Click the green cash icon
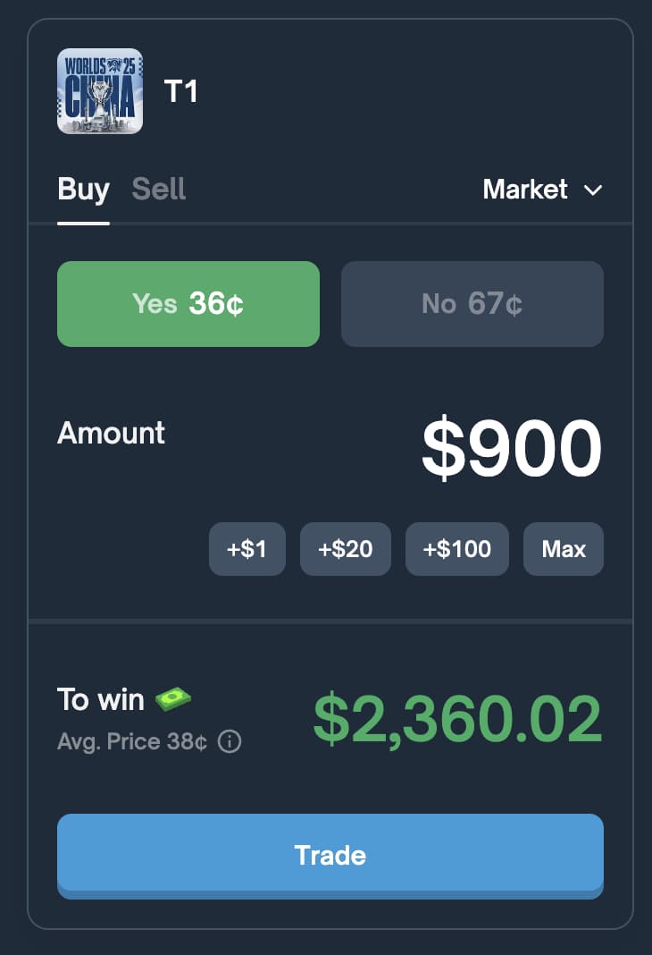The image size is (652, 955). coord(173,698)
